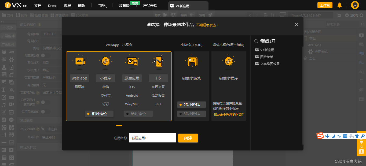Open the 帮助 menu item
The image size is (366, 166).
[x=81, y=6]
